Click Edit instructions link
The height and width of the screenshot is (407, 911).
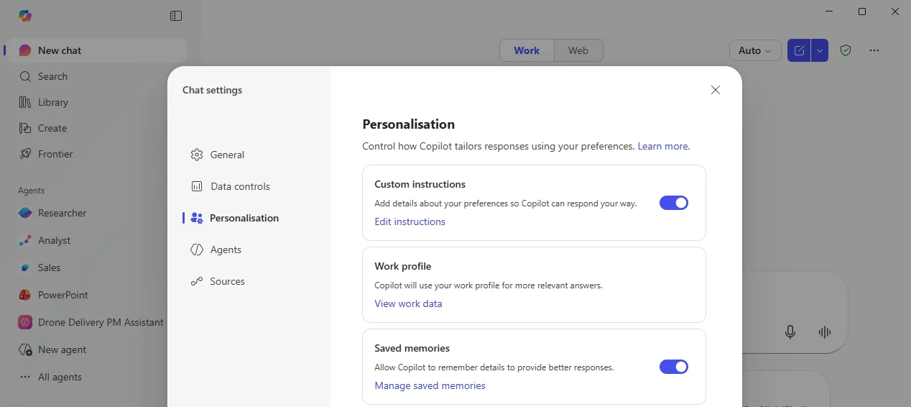coord(410,221)
